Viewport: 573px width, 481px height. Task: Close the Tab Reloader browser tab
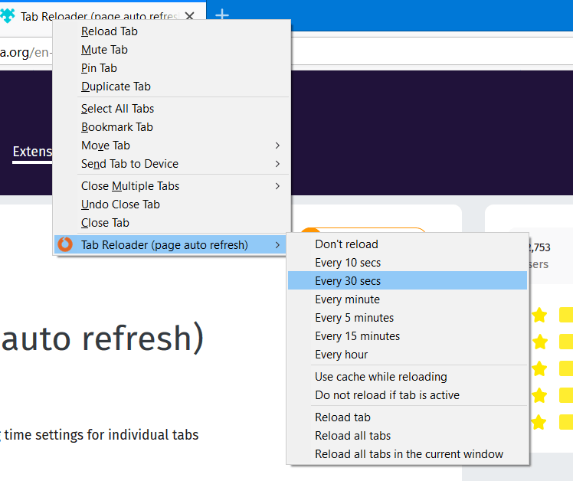point(190,15)
